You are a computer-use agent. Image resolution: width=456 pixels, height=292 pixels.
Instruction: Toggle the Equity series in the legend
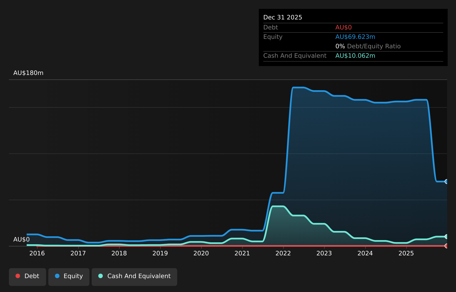pyautogui.click(x=69, y=277)
